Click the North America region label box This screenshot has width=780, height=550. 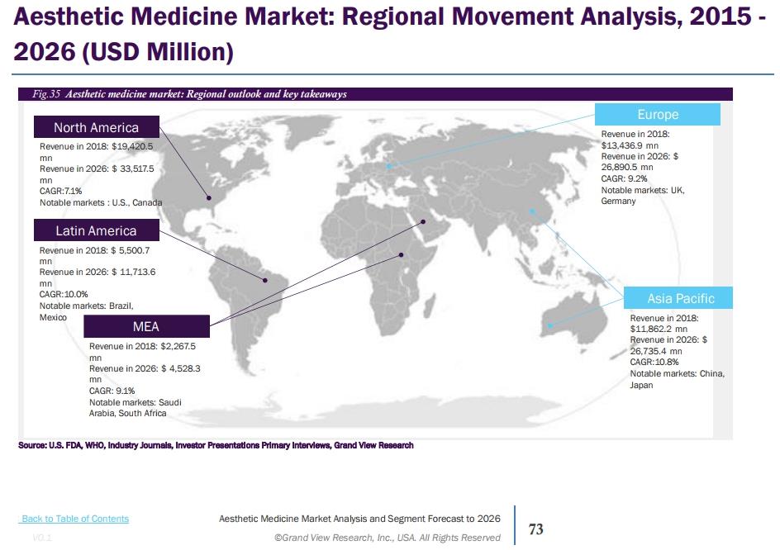tap(97, 127)
